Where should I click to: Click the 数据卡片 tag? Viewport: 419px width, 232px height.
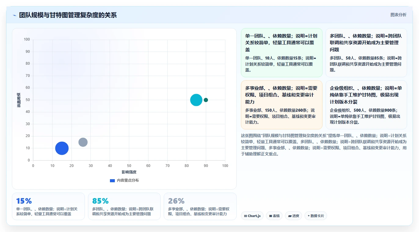coord(316,216)
